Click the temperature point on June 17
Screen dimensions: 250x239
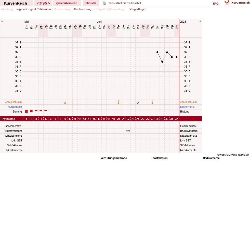click(177, 57)
